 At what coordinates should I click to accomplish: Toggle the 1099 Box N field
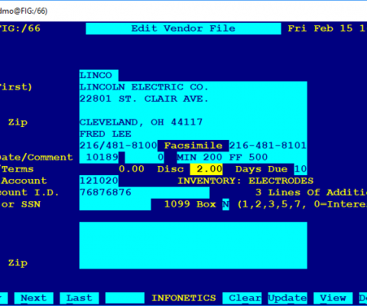(226, 204)
